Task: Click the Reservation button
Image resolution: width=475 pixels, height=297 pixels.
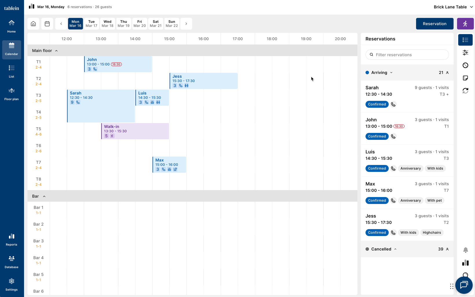Action: (434, 24)
